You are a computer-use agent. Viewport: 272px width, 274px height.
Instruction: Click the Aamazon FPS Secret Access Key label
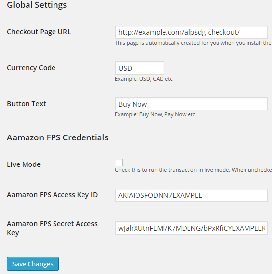[52, 228]
